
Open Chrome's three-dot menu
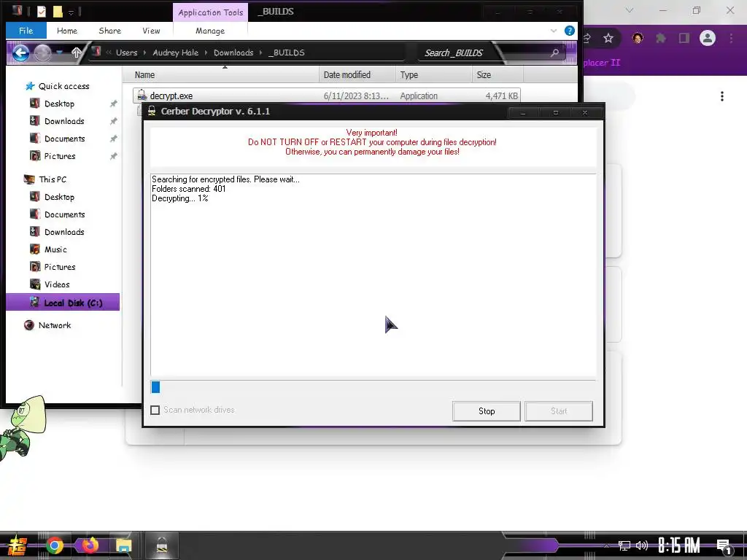pos(731,38)
